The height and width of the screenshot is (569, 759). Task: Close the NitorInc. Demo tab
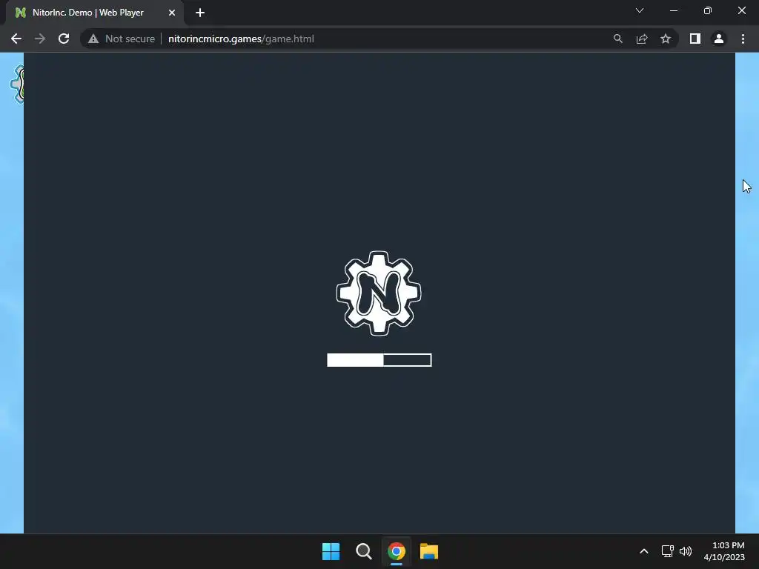pyautogui.click(x=172, y=13)
